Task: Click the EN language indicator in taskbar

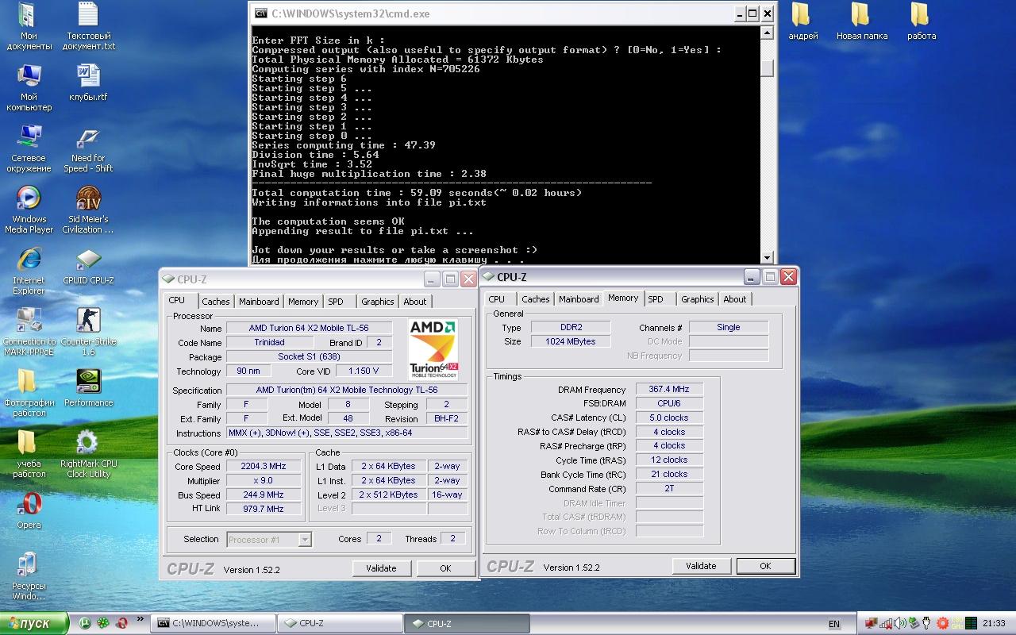Action: [x=834, y=624]
